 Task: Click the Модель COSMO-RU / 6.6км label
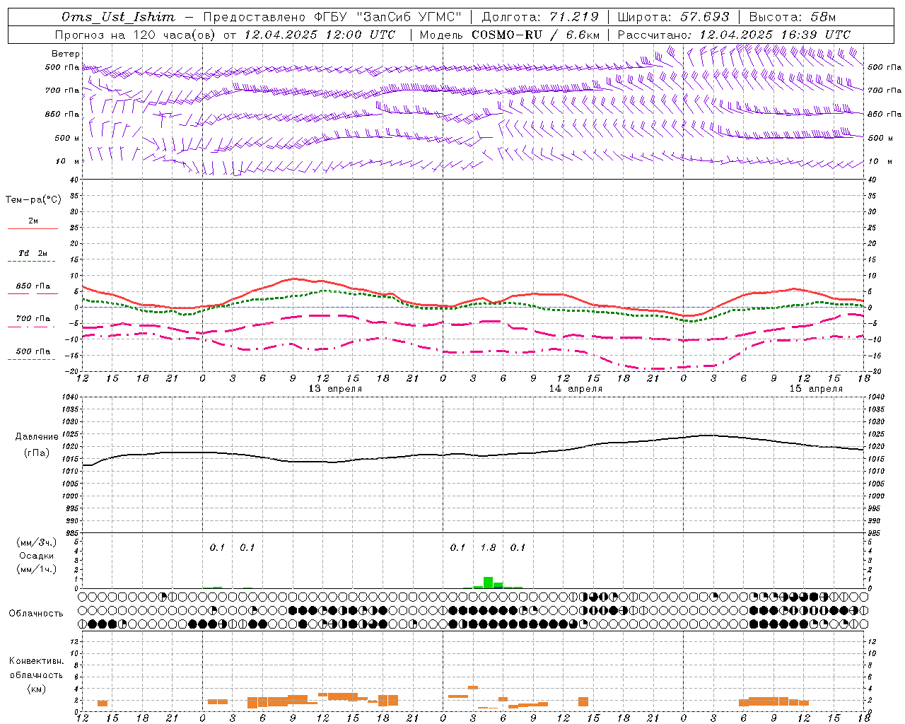(510, 35)
